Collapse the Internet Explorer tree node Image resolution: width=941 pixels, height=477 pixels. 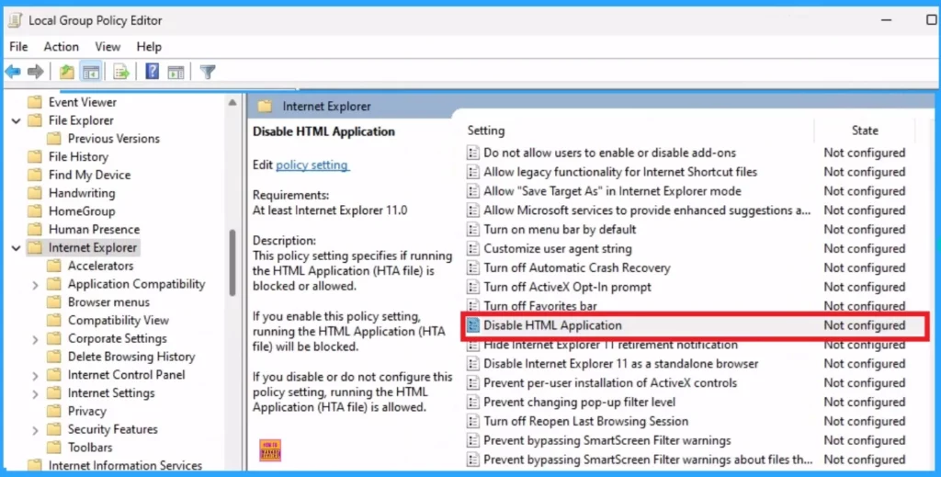17,248
